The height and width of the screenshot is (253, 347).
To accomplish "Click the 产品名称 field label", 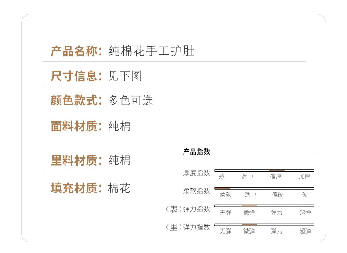I will point(76,51).
